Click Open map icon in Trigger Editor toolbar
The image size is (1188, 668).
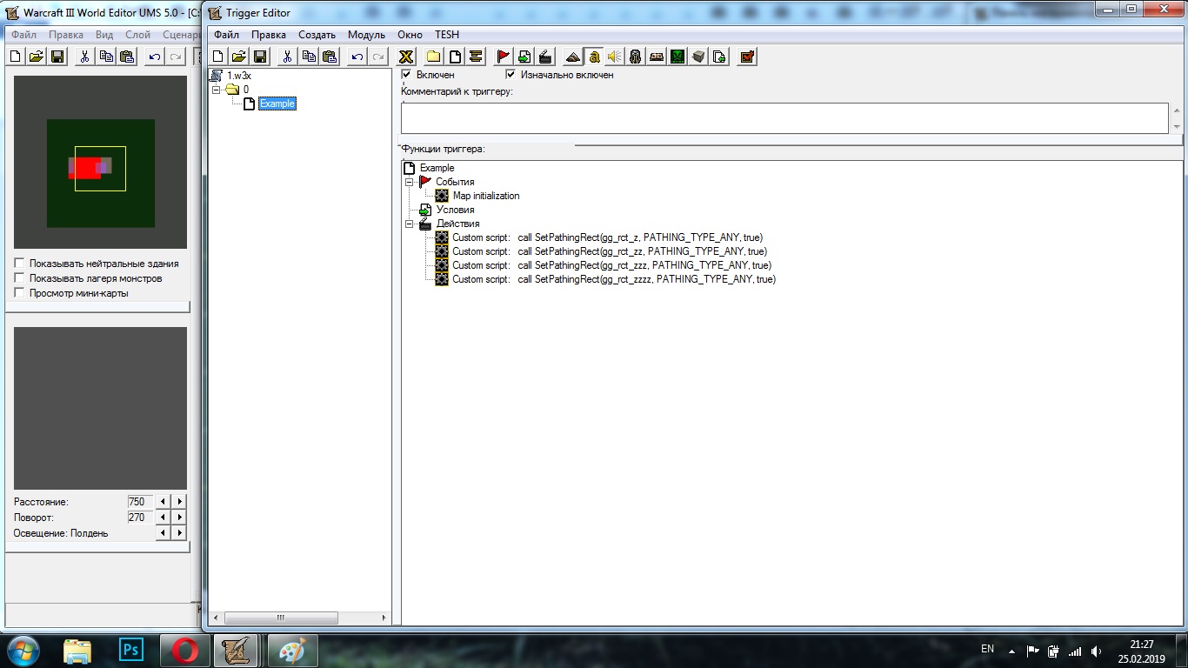coord(239,57)
